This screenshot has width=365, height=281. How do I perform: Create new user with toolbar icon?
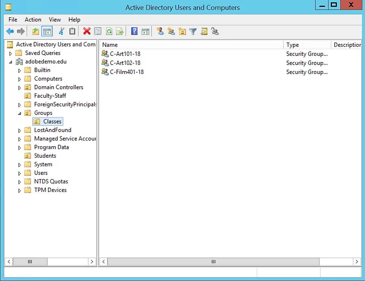click(160, 31)
